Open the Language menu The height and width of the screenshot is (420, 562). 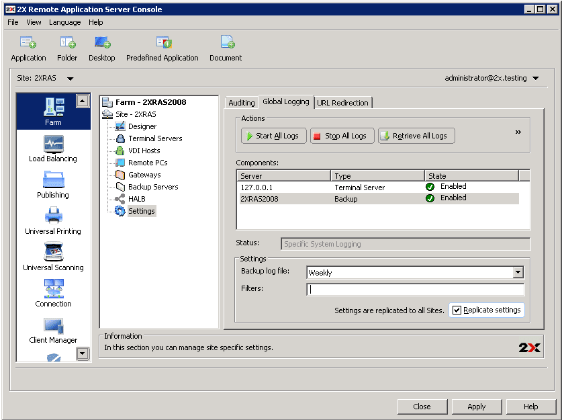tap(65, 22)
